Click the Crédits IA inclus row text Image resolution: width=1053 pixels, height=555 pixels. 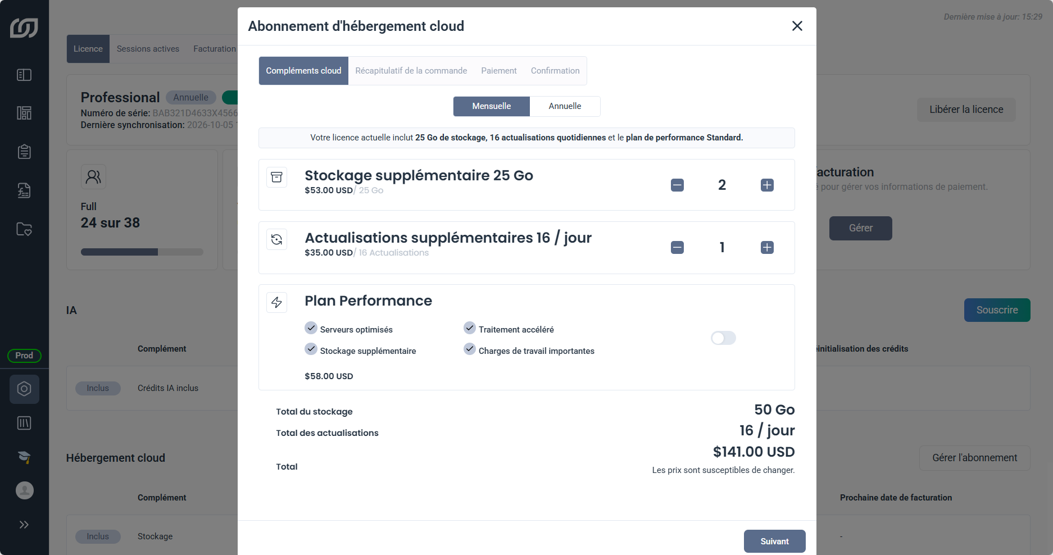click(x=168, y=388)
